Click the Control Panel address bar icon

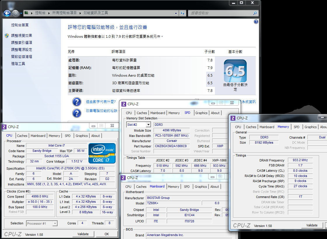26,13
